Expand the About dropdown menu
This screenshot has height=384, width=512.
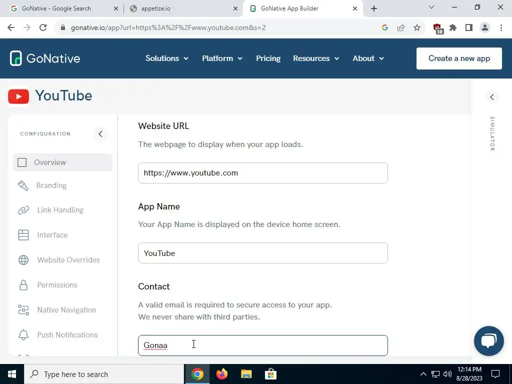pos(368,58)
